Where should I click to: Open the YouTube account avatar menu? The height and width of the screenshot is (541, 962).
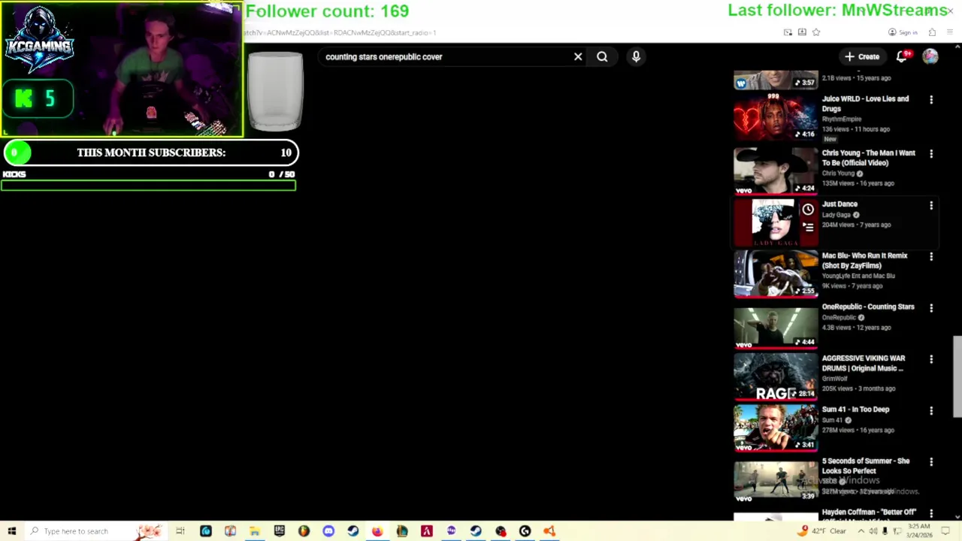pyautogui.click(x=930, y=56)
